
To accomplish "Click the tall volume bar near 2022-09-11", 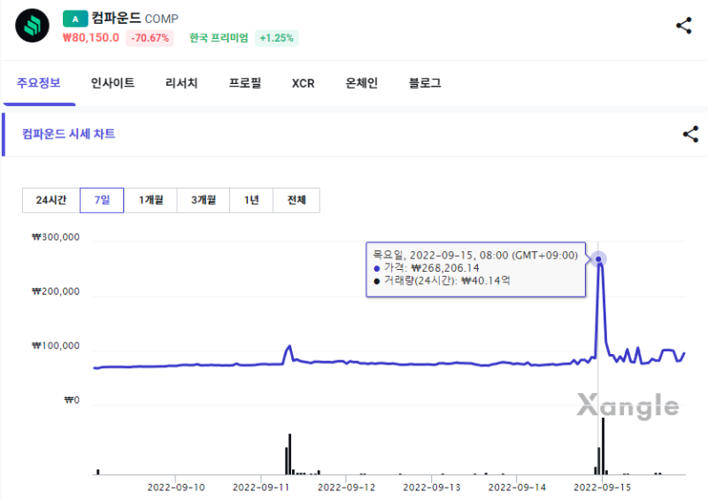I will tap(290, 454).
